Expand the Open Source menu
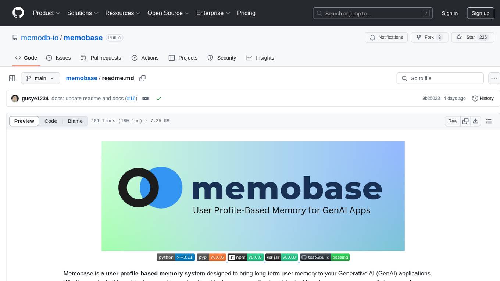This screenshot has width=500, height=281. [168, 13]
